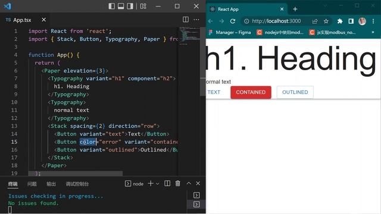Screen dimensions: 381x214
Task: Bookmark this page with the star
Action: [x=326, y=21]
